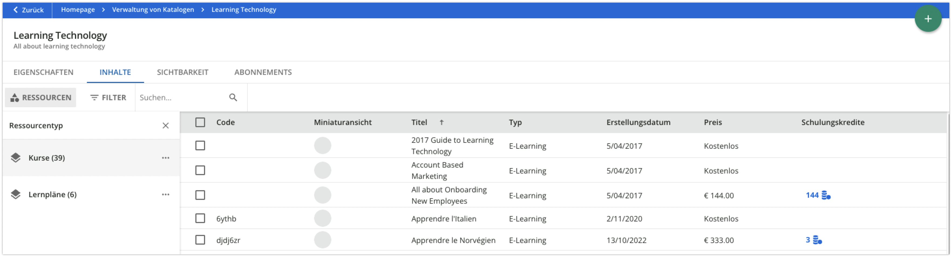Switch to the Sichtbarkeit tab
Image resolution: width=952 pixels, height=257 pixels.
(x=183, y=72)
